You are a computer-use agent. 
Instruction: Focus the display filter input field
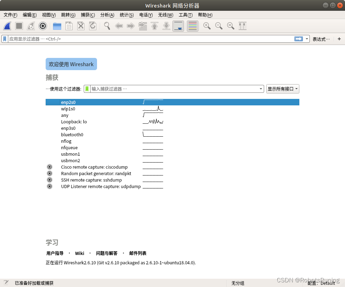click(151, 39)
